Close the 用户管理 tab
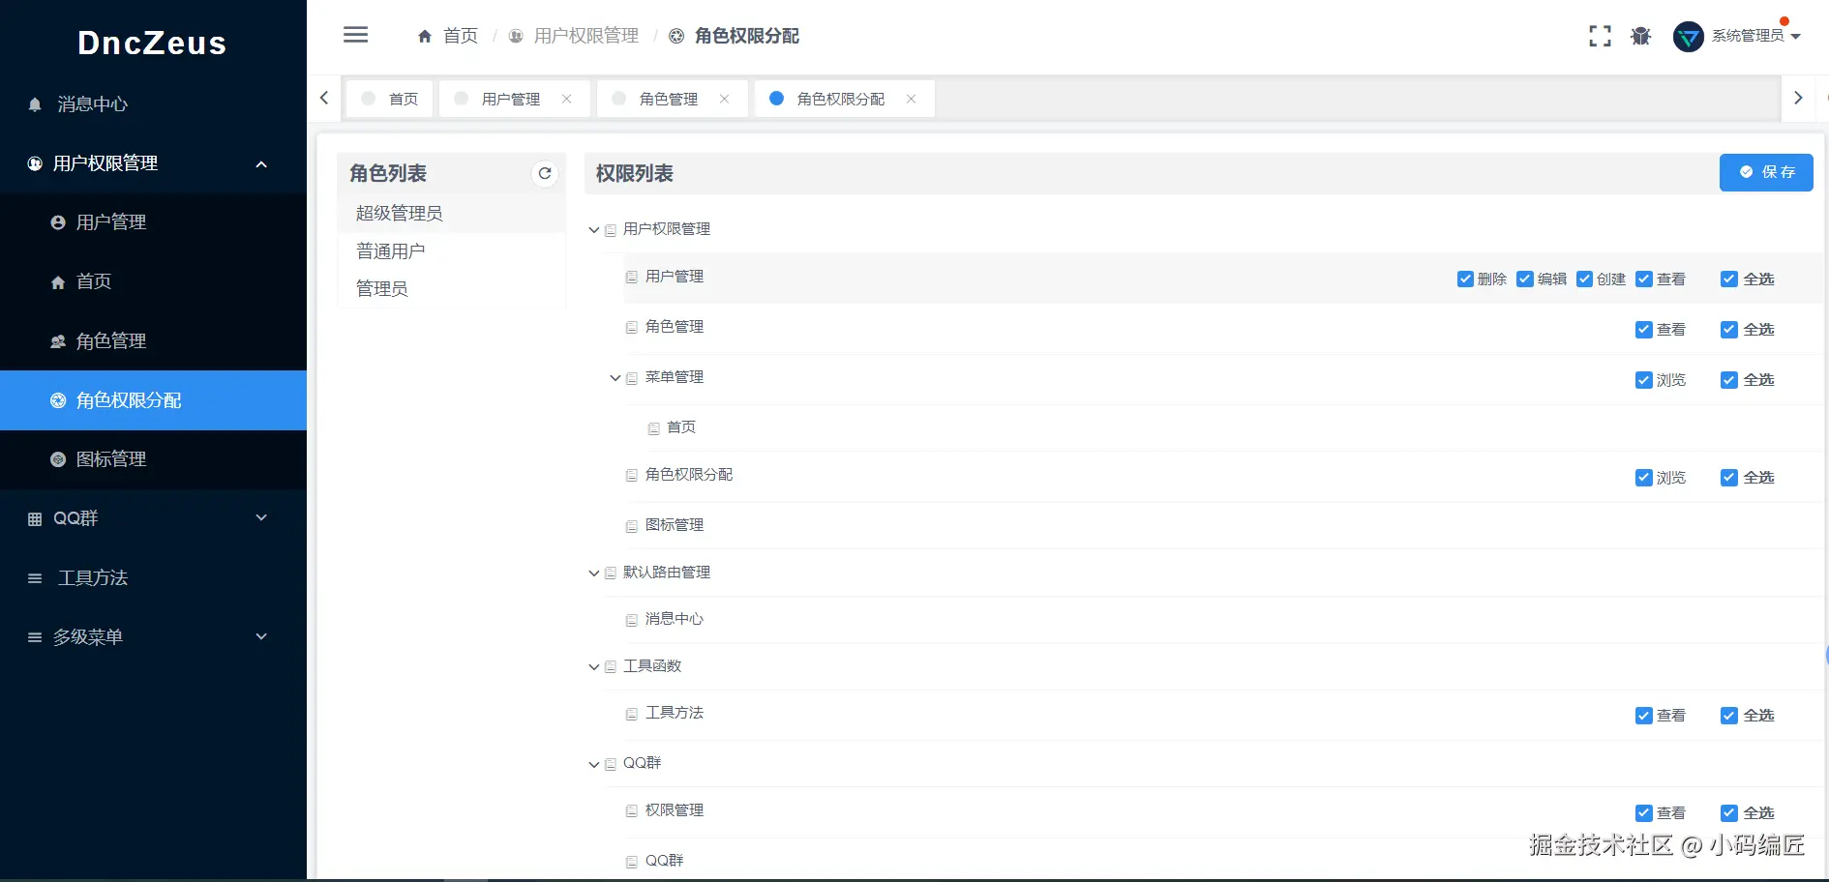This screenshot has width=1829, height=882. tap(567, 99)
